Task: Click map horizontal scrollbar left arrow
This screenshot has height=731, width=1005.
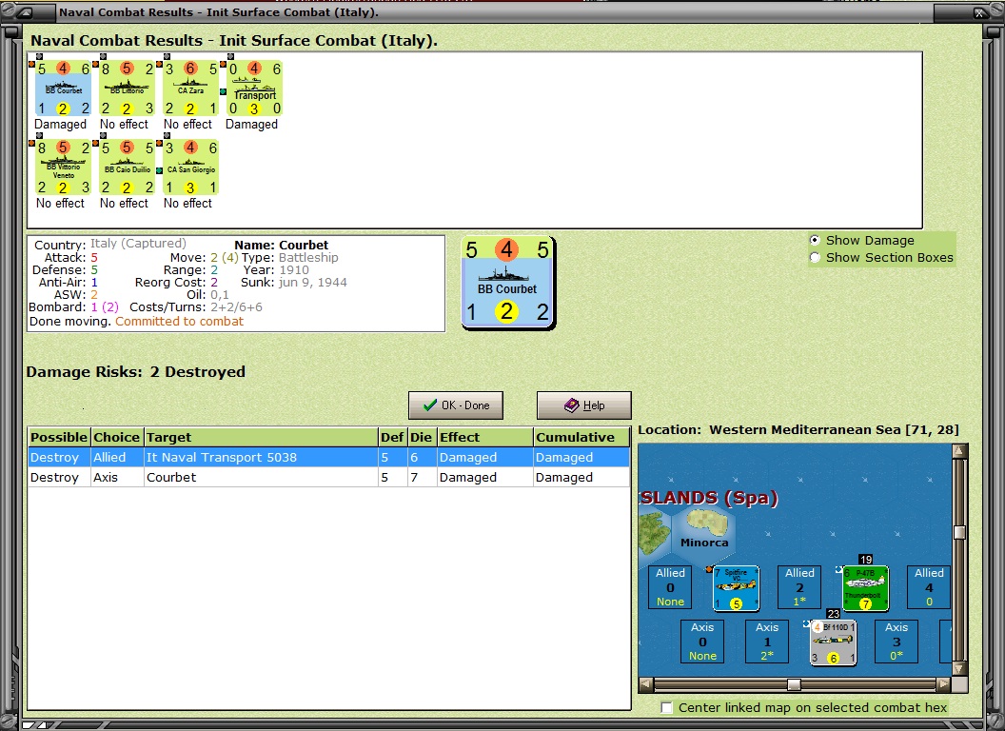Action: [x=646, y=684]
